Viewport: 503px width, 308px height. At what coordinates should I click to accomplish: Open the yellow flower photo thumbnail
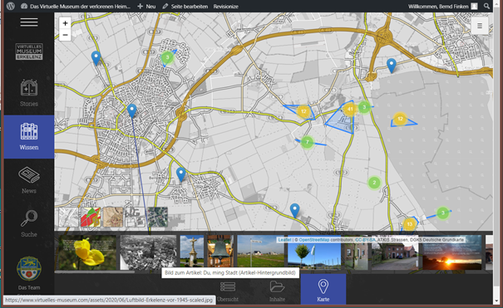point(87,252)
